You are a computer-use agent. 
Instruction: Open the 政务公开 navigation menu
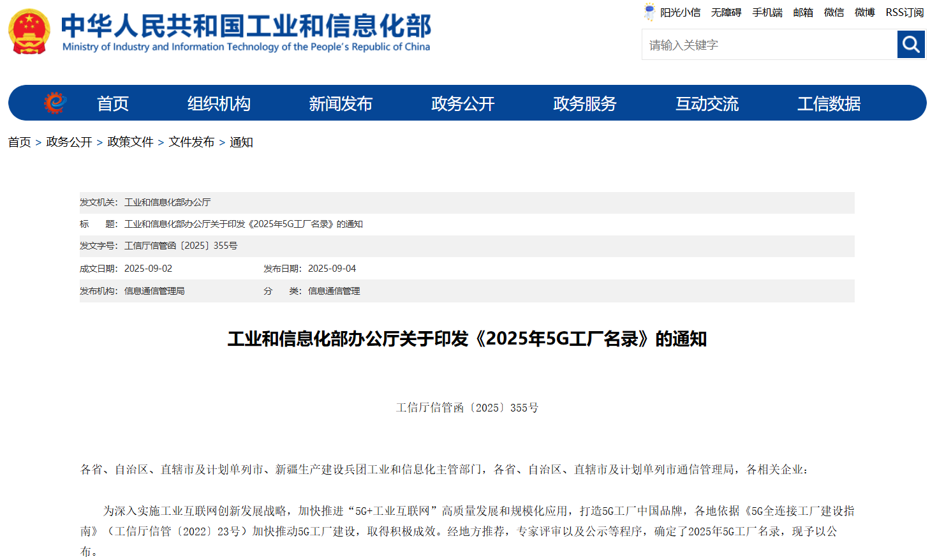462,103
